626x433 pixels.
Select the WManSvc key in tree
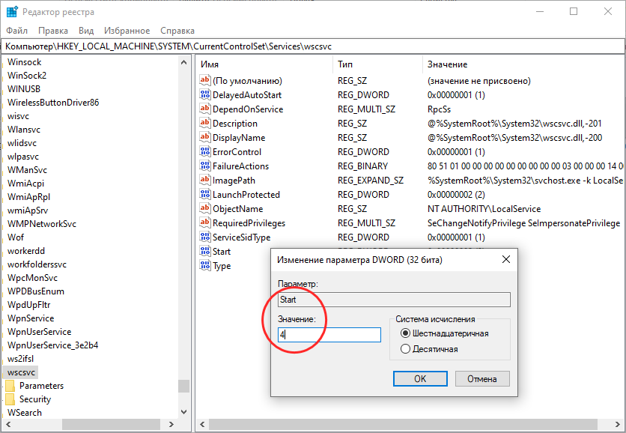tap(27, 170)
